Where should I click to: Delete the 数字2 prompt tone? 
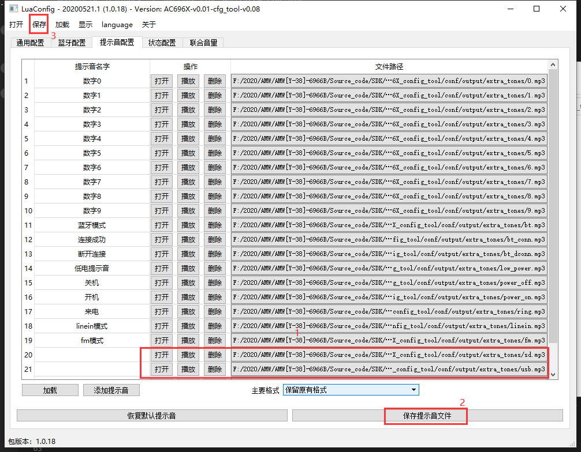(x=215, y=110)
